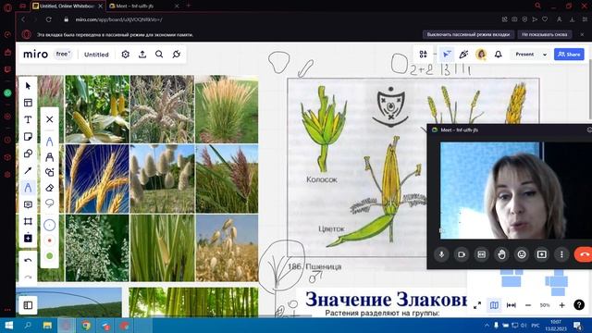Viewport: 592px width, 333px height.
Task: Send a reaction emoji in Meet
Action: (522, 254)
